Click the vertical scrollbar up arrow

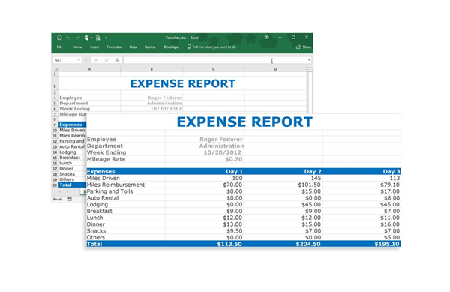[x=310, y=69]
